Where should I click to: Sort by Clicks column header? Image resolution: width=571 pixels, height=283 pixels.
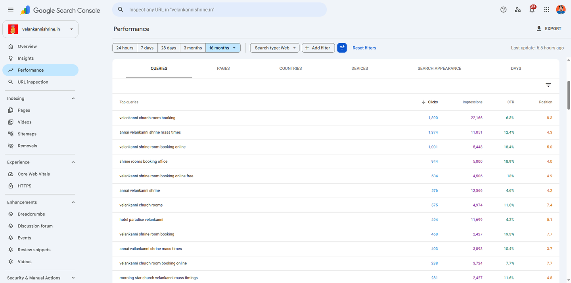click(x=430, y=102)
